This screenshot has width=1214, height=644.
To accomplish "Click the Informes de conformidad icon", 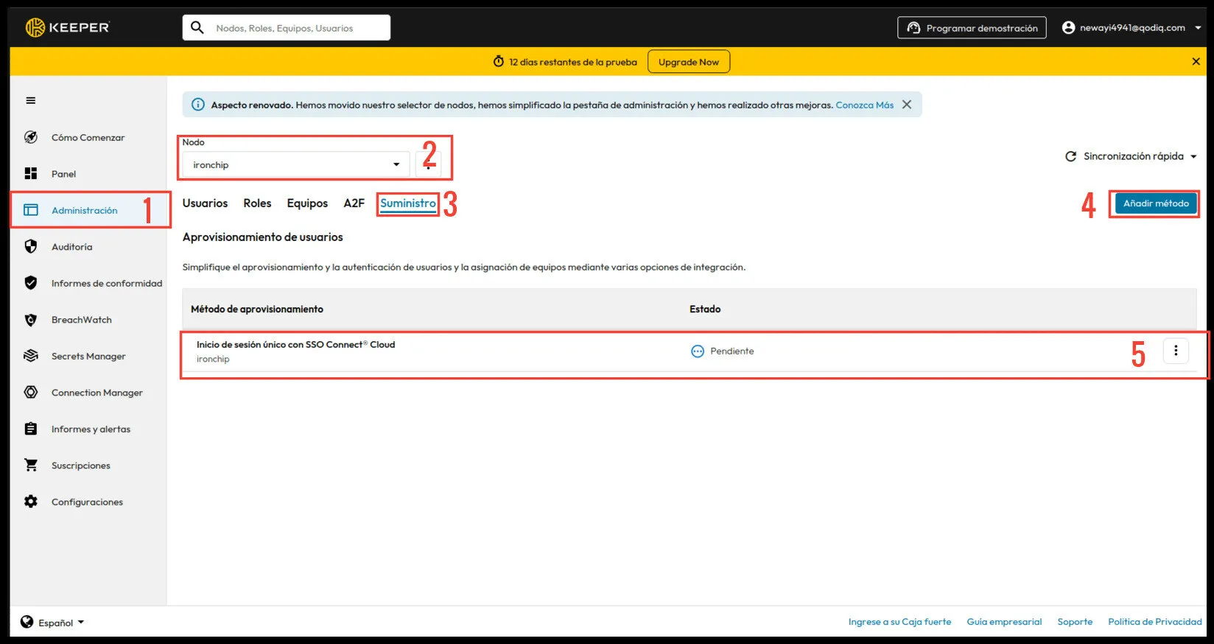I will pyautogui.click(x=31, y=283).
